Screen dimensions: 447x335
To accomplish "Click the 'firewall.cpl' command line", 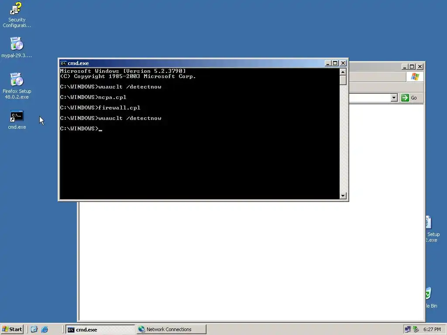I will coord(100,108).
